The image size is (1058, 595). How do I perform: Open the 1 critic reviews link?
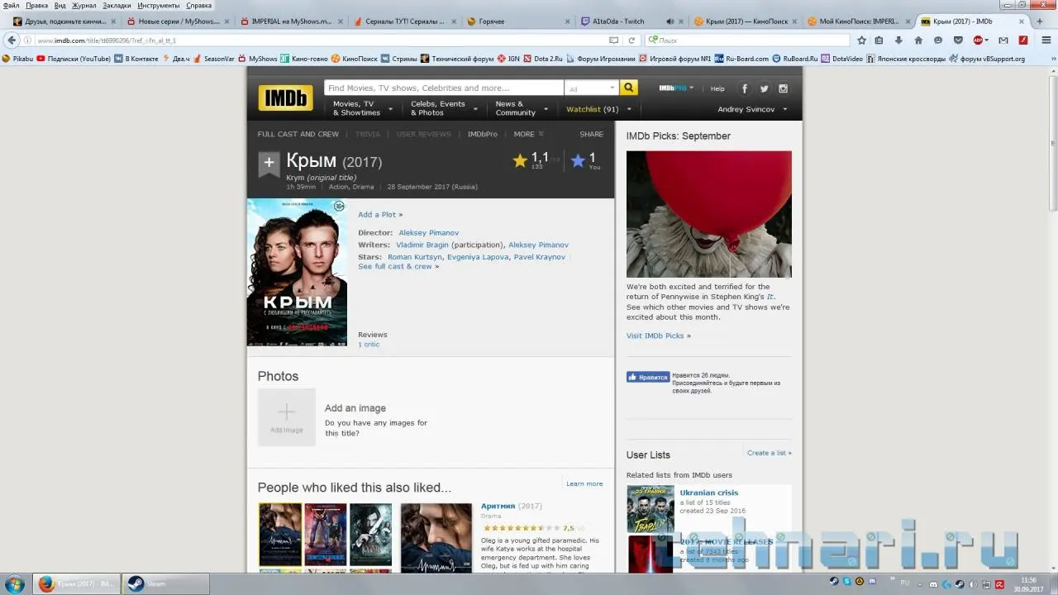click(369, 345)
